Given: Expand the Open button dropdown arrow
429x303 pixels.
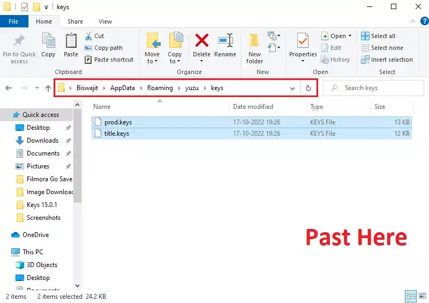Looking at the screenshot, I should tap(350, 36).
